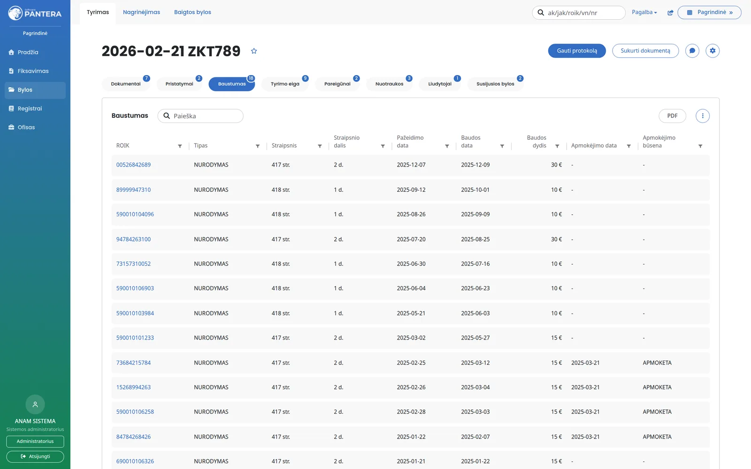Switch to the Nagrinėjimas tab
The width and height of the screenshot is (751, 469).
point(141,12)
